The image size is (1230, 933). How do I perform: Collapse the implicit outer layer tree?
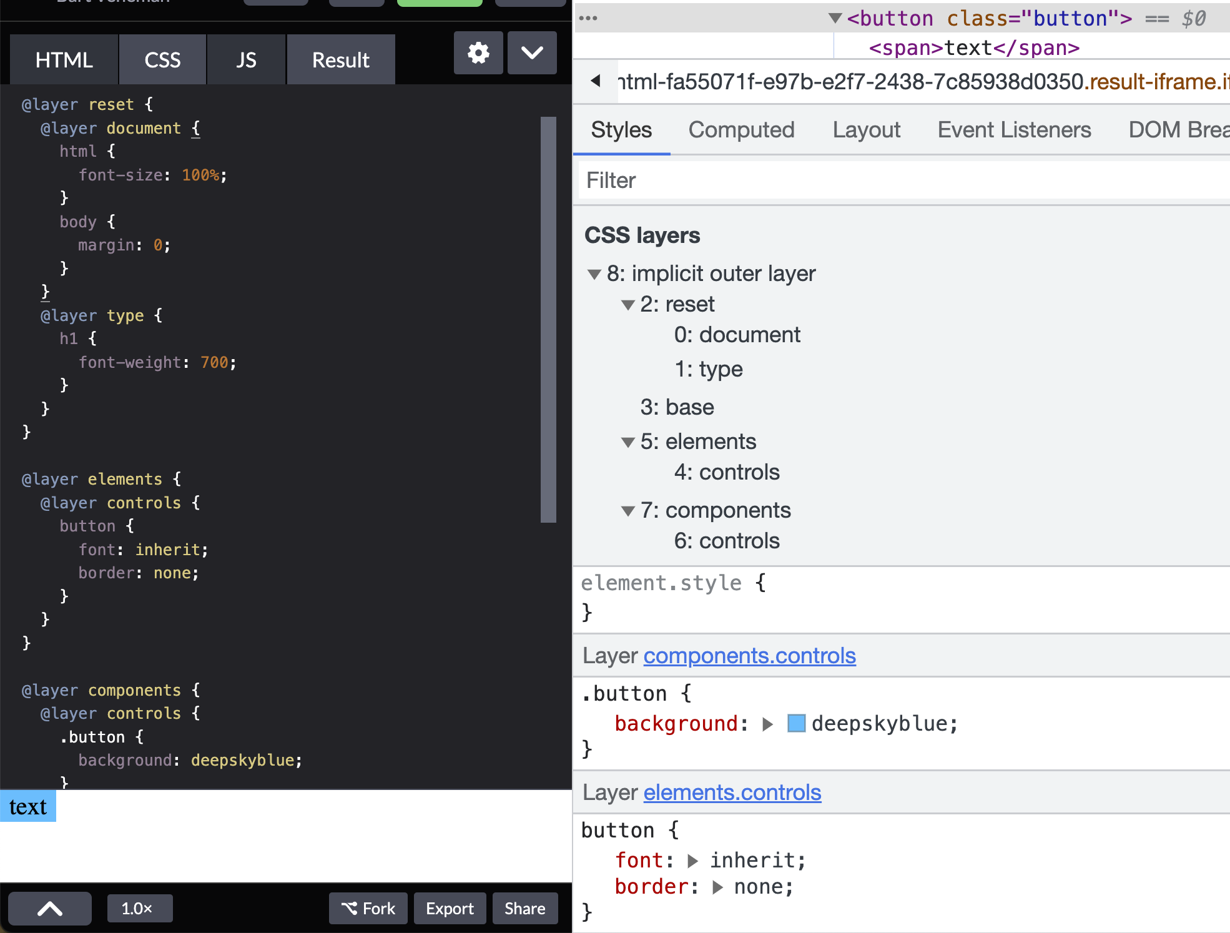point(594,274)
